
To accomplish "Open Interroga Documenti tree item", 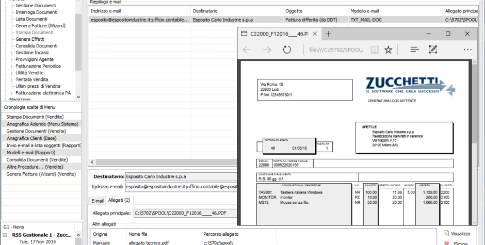I will click(37, 12).
